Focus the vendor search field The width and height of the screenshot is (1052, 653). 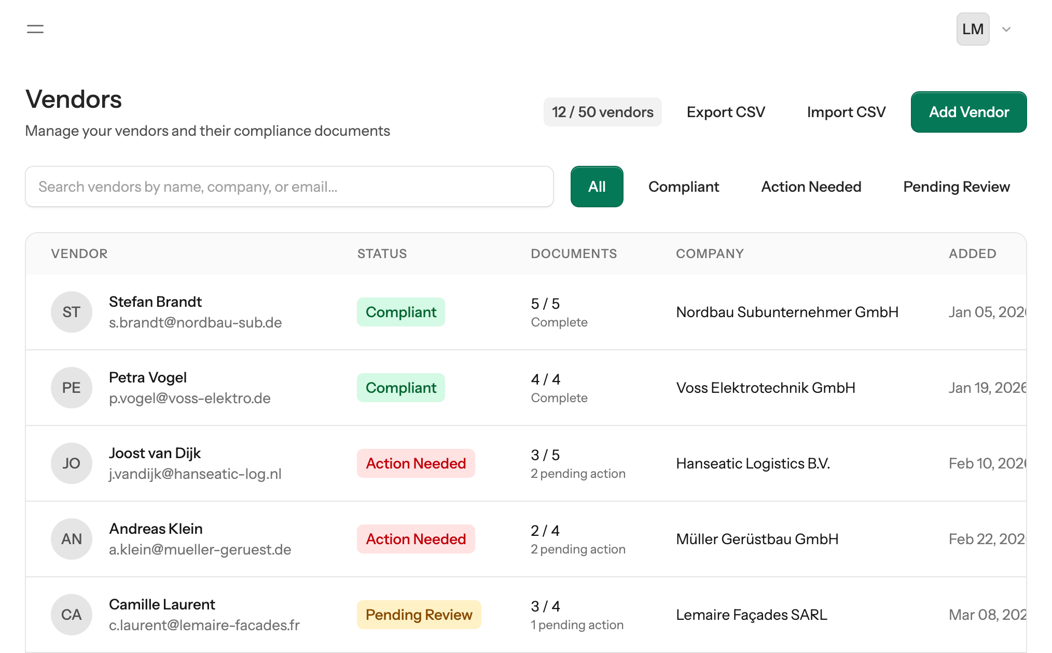pos(289,187)
